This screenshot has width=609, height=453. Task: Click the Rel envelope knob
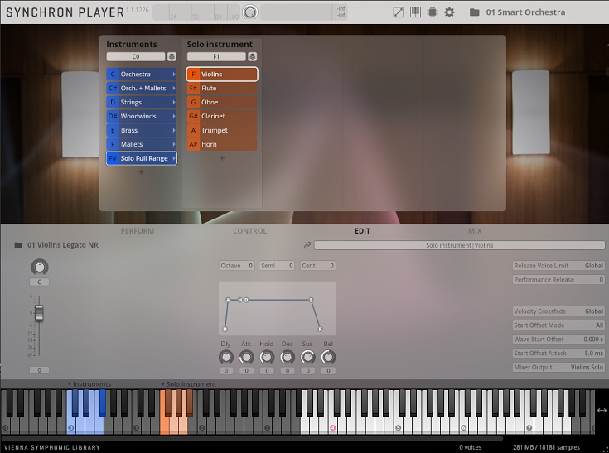328,357
